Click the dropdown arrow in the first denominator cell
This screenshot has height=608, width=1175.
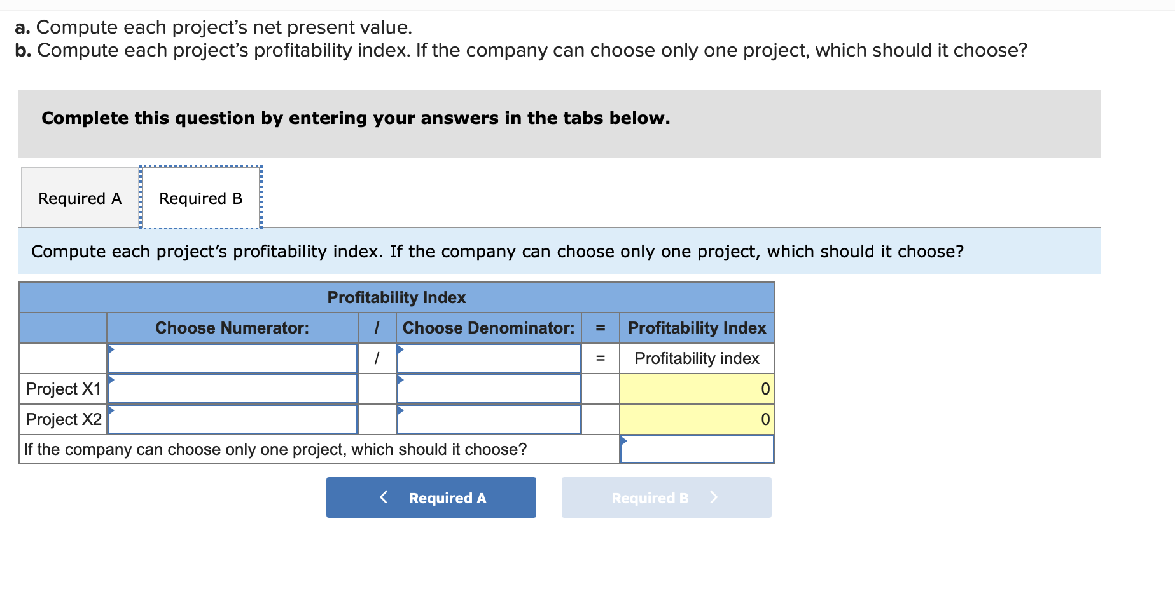tap(401, 349)
